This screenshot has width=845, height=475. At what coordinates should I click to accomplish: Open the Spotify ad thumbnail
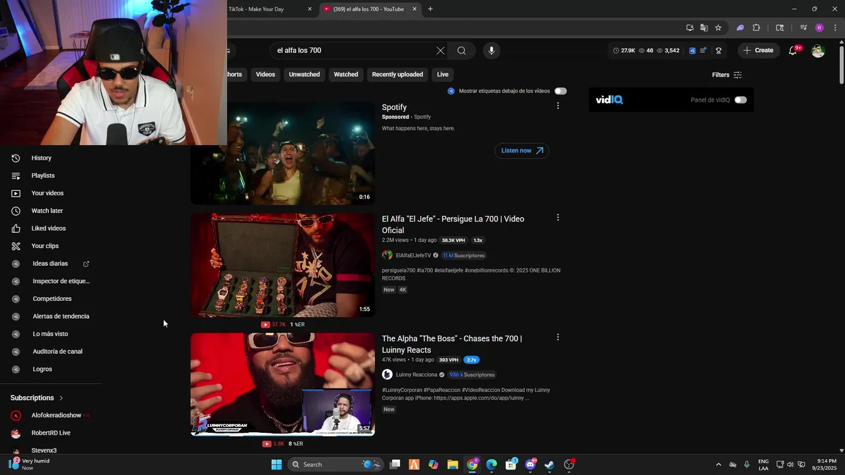tap(283, 153)
